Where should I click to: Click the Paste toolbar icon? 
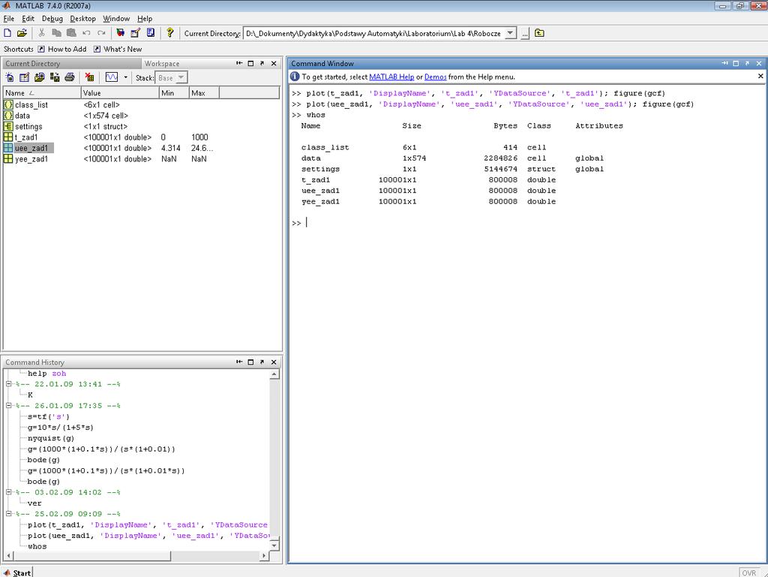pyautogui.click(x=71, y=33)
